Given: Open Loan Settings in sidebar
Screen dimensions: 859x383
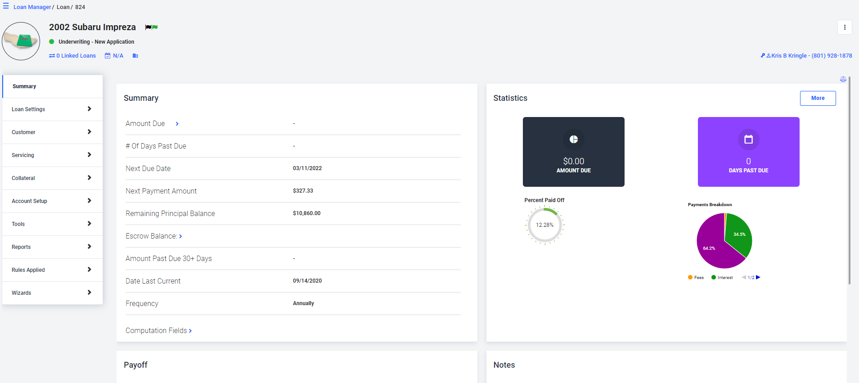Looking at the screenshot, I should tap(53, 109).
